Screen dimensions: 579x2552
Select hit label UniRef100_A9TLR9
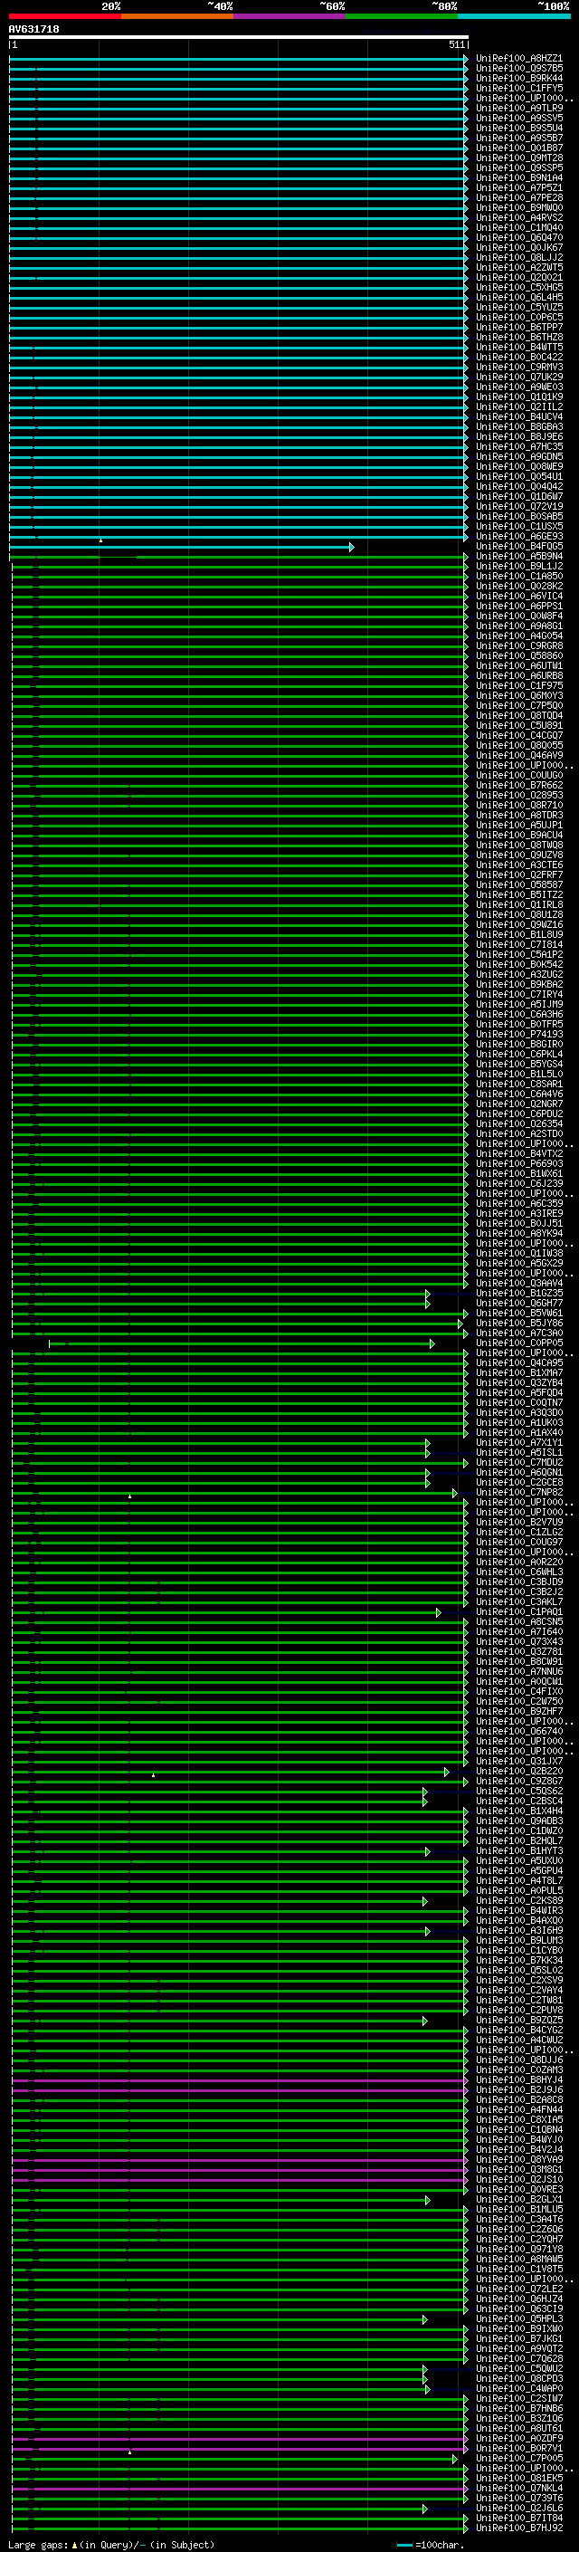tap(518, 108)
